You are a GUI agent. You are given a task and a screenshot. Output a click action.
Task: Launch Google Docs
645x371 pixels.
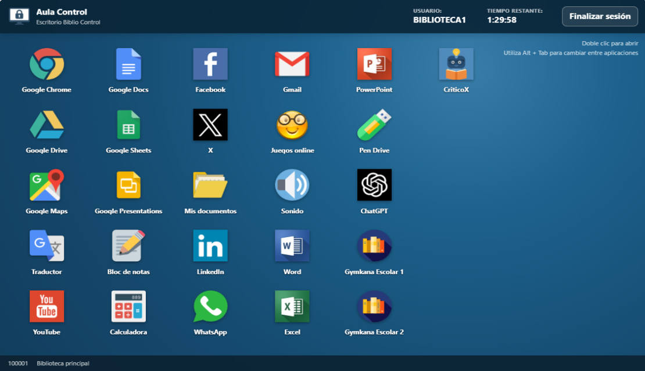tap(128, 64)
